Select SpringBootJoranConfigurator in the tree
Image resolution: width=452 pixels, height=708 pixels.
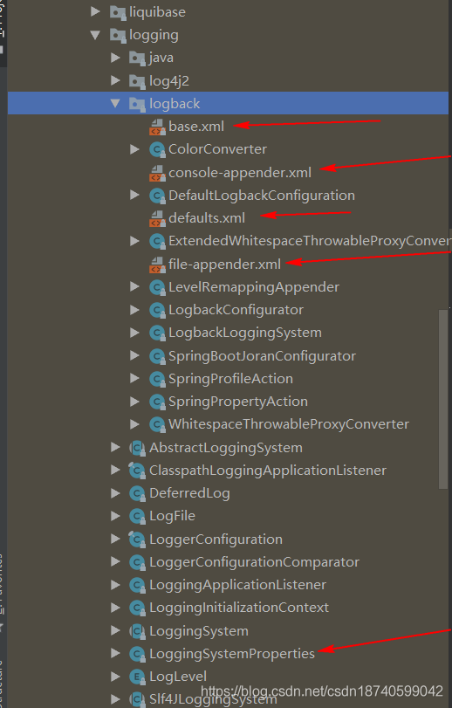[262, 356]
